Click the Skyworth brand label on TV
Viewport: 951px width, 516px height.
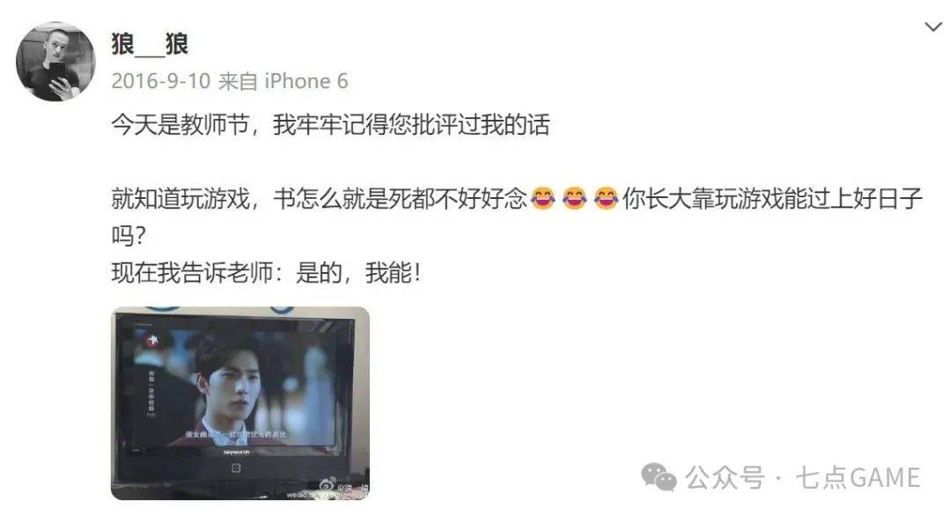(x=236, y=452)
